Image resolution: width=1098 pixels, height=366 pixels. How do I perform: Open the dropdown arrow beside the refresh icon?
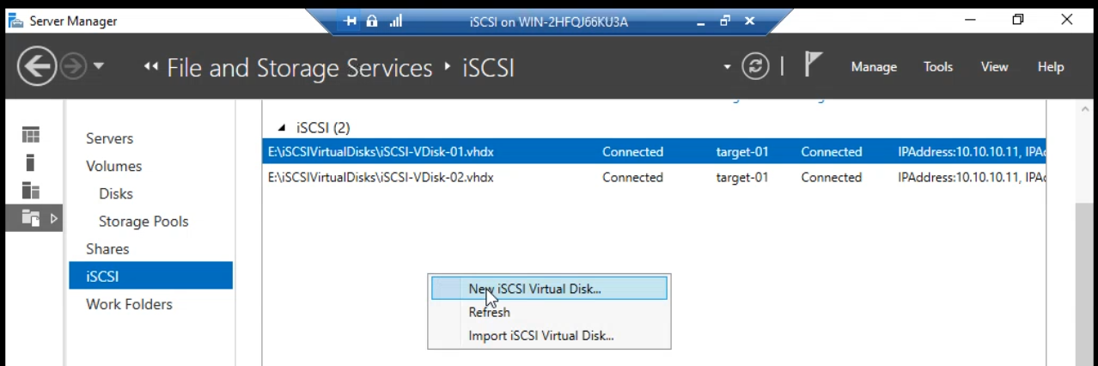(728, 67)
